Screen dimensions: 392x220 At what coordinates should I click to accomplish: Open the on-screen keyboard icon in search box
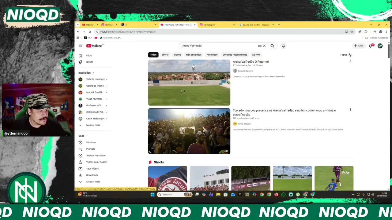[260, 46]
